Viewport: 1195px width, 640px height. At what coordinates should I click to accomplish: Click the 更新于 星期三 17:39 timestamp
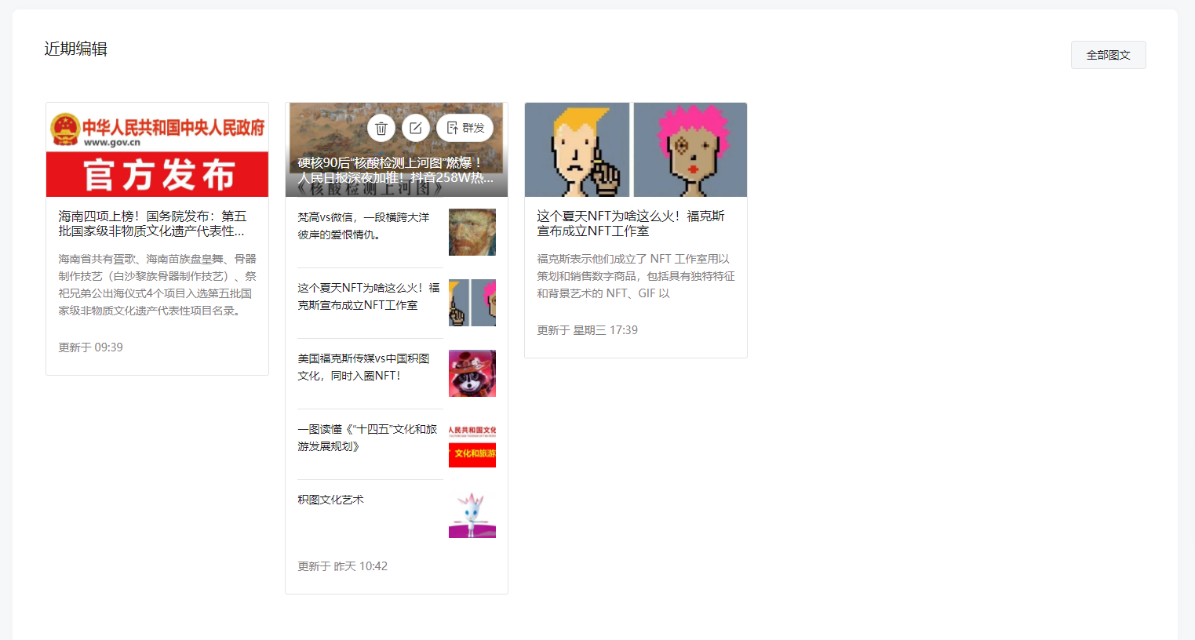[x=587, y=330]
